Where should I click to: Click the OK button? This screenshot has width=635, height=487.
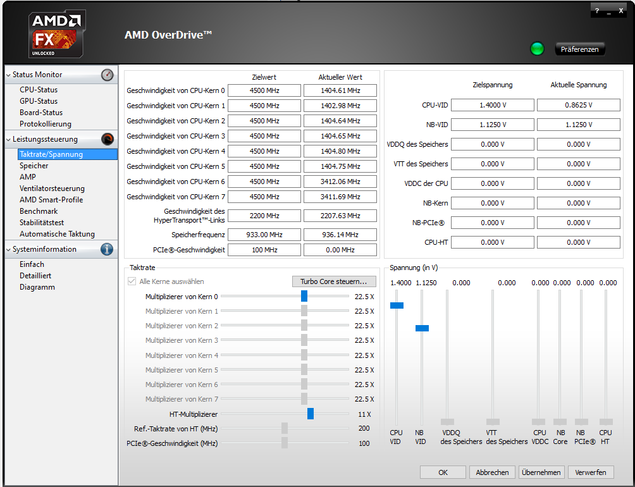(x=443, y=472)
